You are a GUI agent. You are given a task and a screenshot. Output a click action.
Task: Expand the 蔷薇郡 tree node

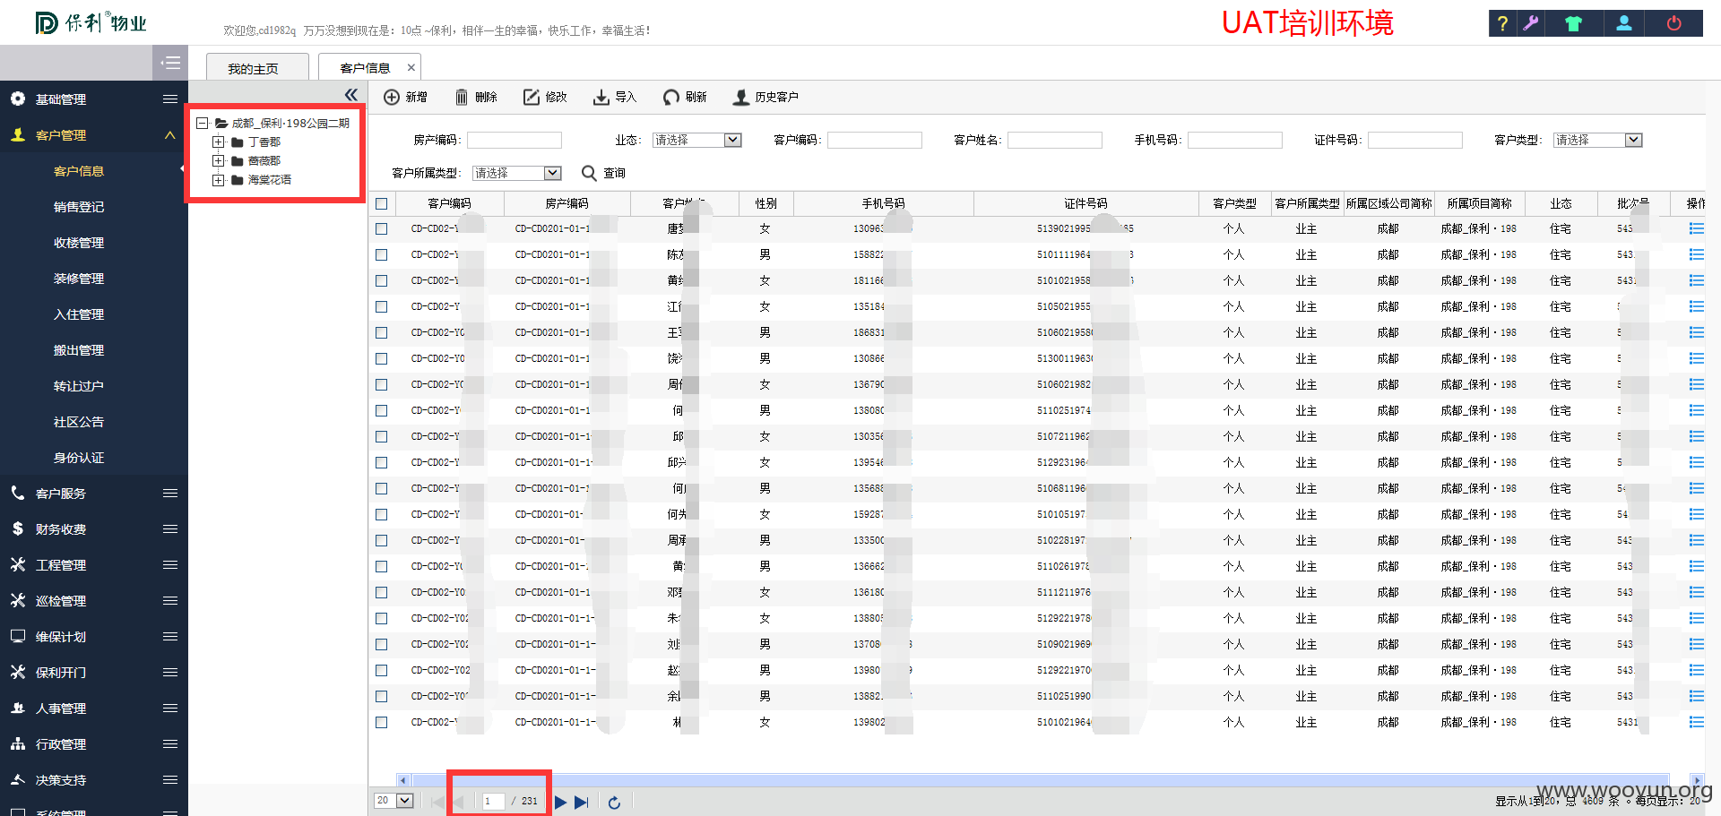[219, 160]
